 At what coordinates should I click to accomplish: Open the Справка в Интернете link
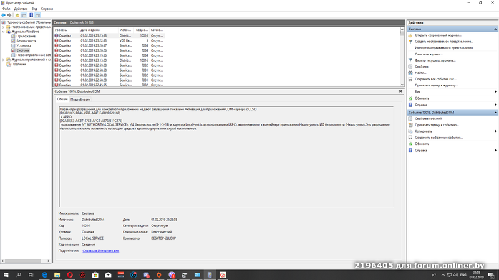tap(100, 251)
